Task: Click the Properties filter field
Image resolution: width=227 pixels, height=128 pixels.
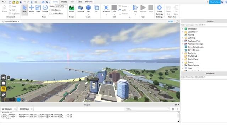Action: [204, 77]
